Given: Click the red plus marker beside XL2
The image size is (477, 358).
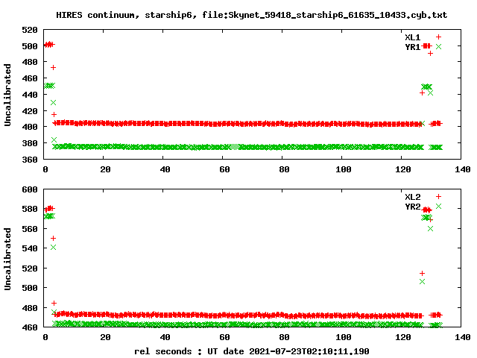Looking at the screenshot, I should click(438, 197).
